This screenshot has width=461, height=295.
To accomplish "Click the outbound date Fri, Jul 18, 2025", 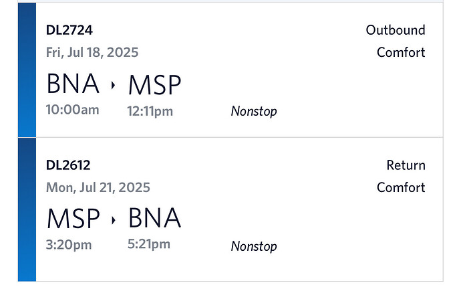I will click(92, 52).
